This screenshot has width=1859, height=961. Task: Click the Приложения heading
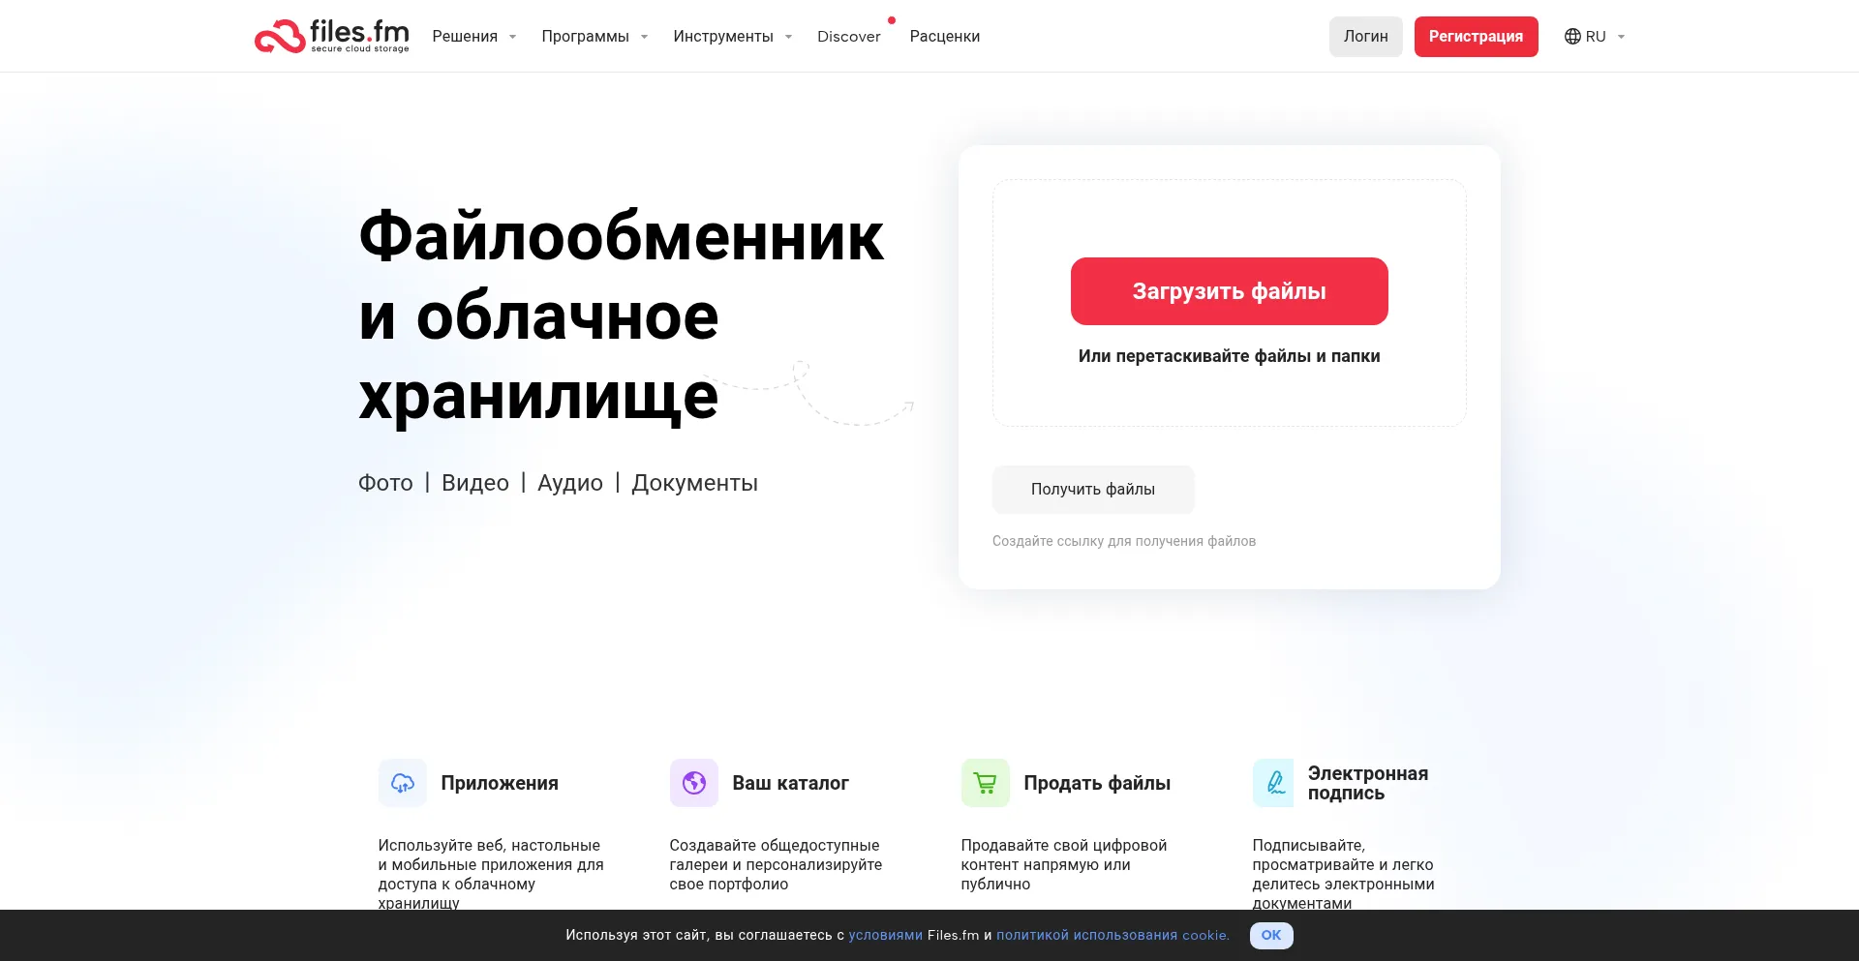pos(500,783)
